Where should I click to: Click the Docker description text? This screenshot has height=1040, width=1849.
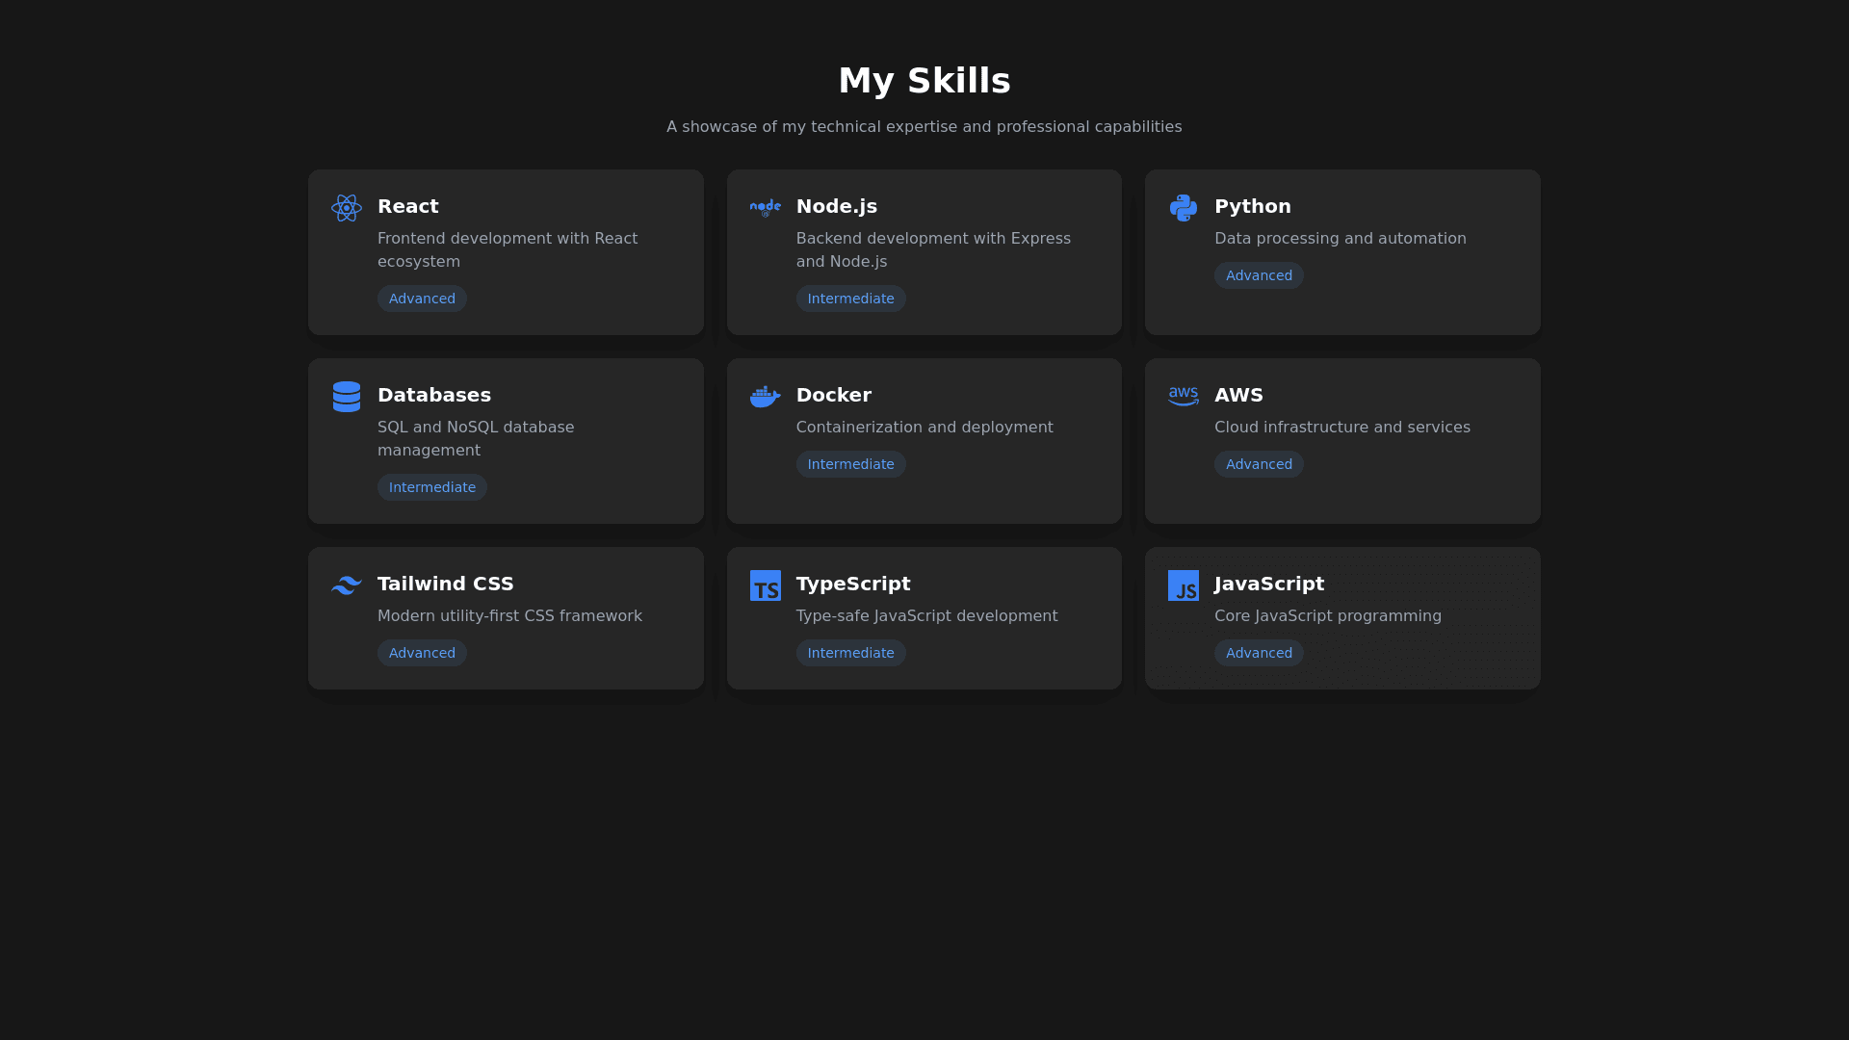(924, 427)
